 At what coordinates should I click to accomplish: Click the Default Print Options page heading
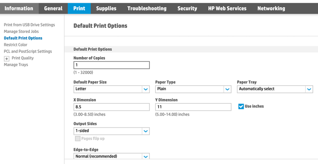tap(101, 26)
